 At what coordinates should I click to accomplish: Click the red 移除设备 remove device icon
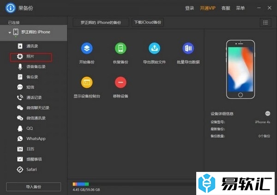120,82
